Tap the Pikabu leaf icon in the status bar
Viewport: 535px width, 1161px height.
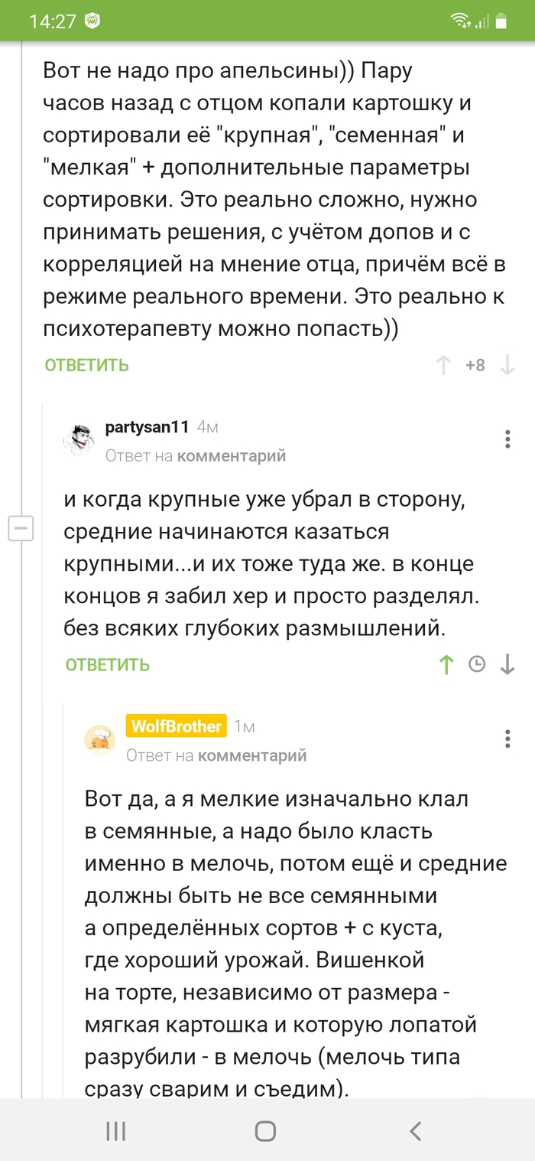(91, 21)
